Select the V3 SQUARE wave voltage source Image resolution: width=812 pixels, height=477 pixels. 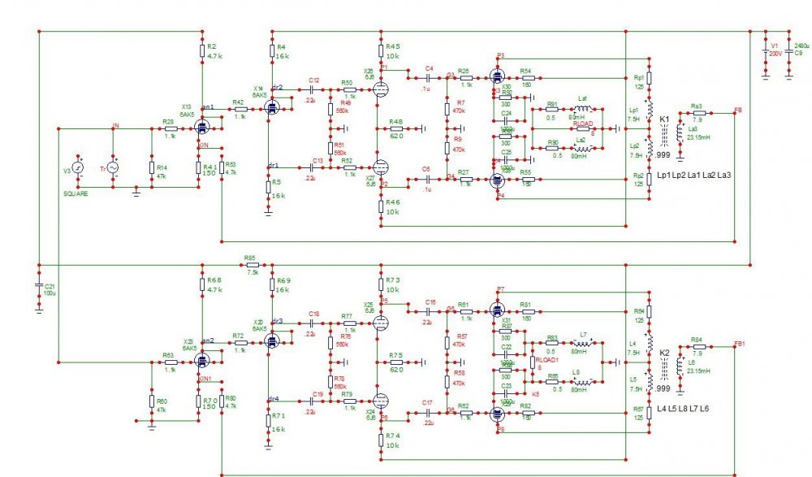pyautogui.click(x=79, y=167)
